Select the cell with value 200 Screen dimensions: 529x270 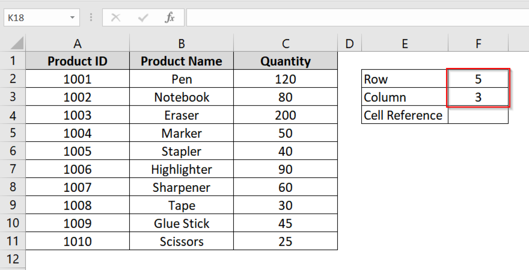[x=285, y=115]
